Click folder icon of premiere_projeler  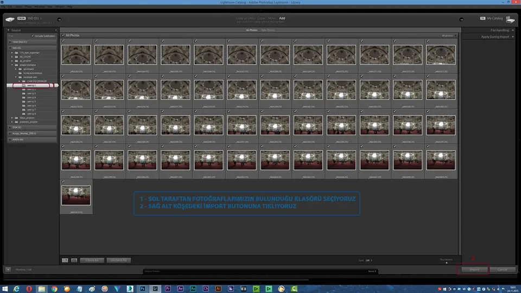pos(16,122)
